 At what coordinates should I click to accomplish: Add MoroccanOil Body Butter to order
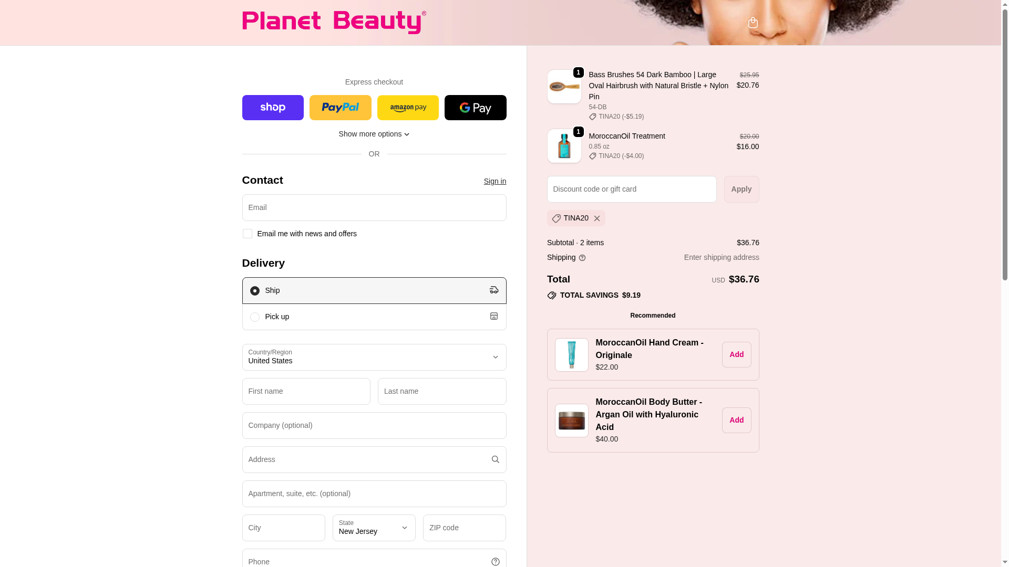coord(737,420)
